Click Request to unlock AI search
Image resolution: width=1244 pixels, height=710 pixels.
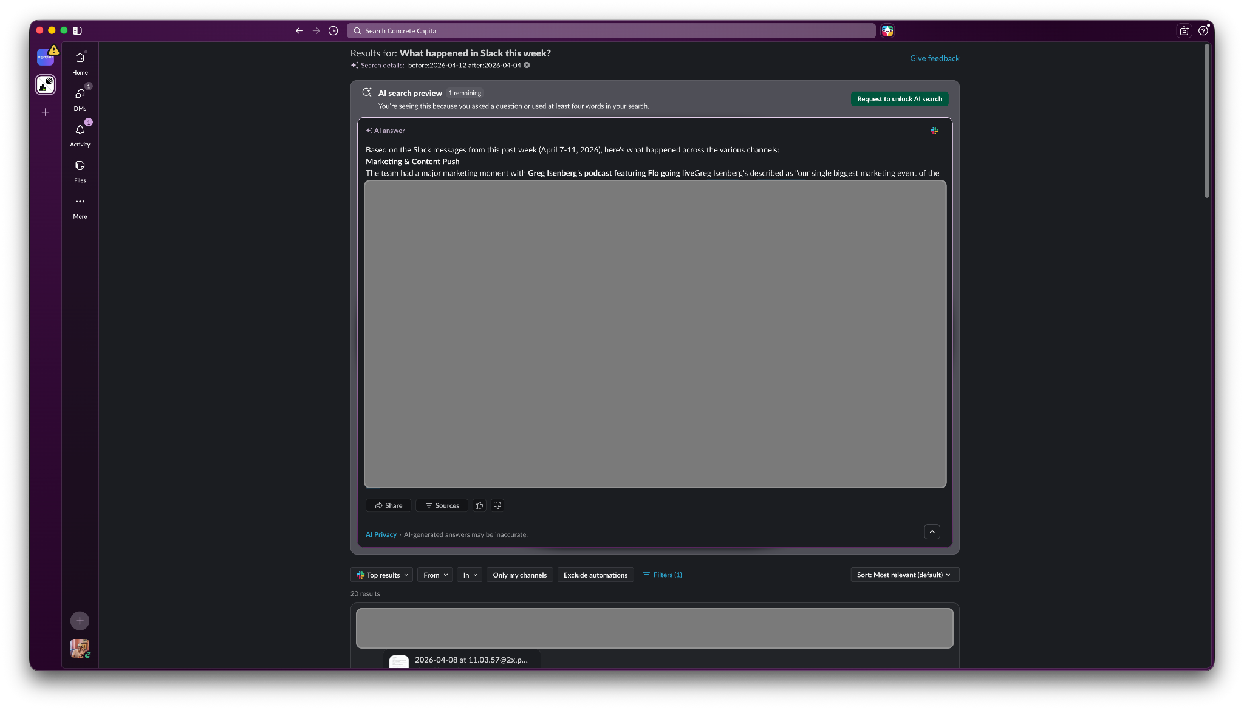click(x=899, y=99)
